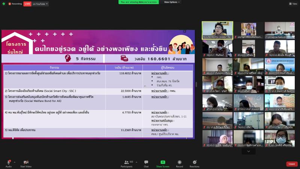
Task: Click the coins stack icon on slide
Action: [x=124, y=58]
